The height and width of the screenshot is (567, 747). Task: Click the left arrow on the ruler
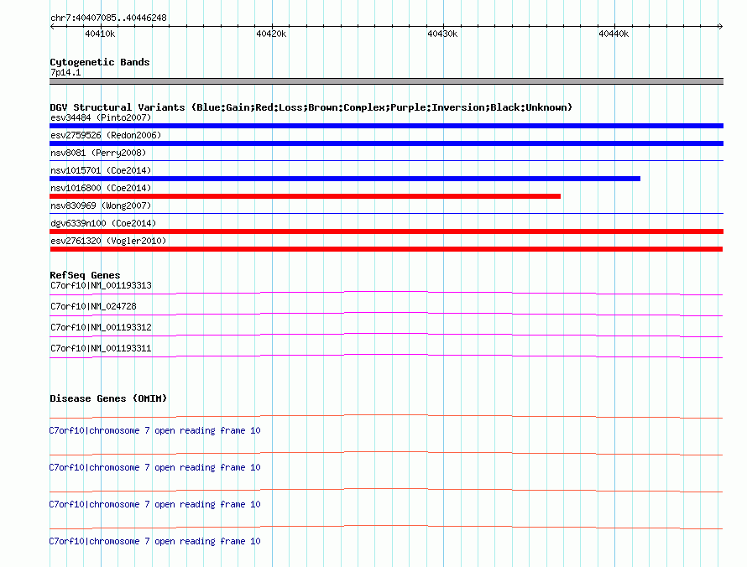coord(52,27)
